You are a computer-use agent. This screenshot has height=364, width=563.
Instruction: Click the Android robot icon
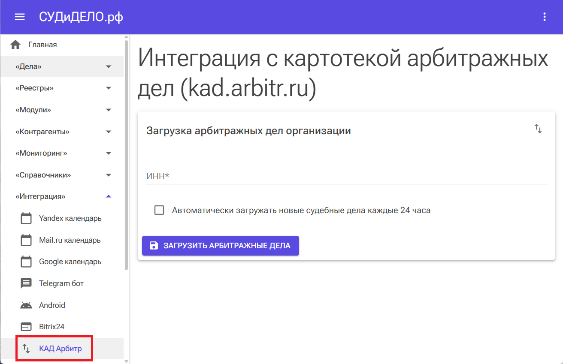(26, 305)
